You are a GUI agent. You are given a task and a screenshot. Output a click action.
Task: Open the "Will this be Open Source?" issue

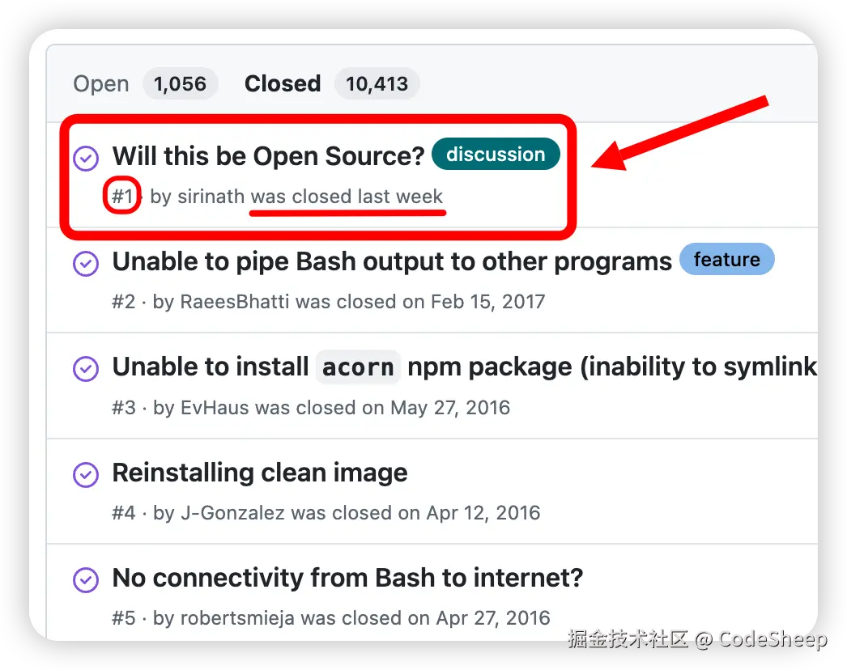click(268, 156)
